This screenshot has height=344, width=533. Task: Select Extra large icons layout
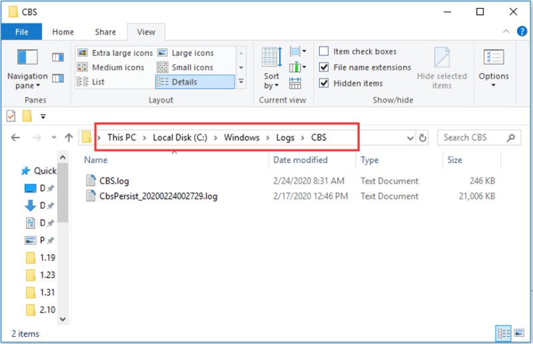coord(115,53)
